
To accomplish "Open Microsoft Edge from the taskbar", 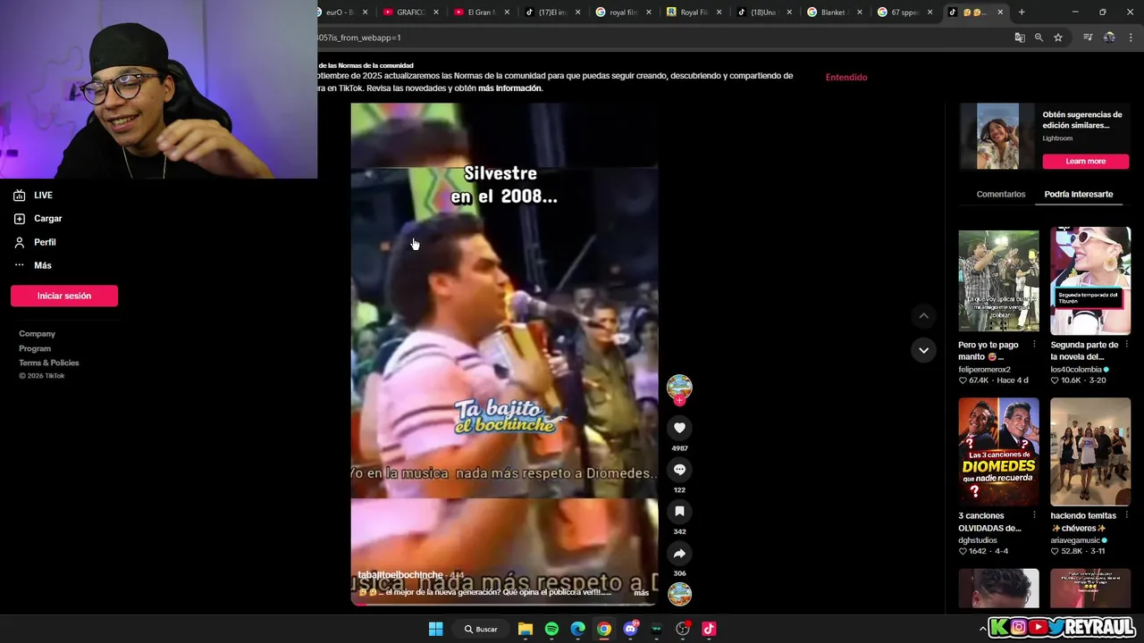I will click(x=578, y=629).
